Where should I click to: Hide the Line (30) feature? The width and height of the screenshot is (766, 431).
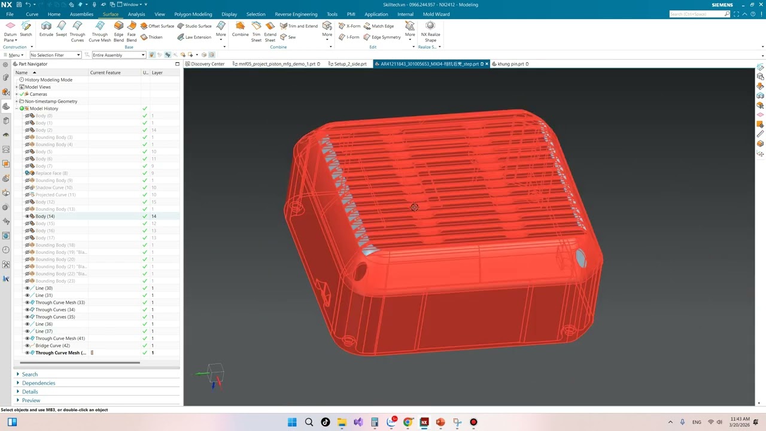(27, 288)
